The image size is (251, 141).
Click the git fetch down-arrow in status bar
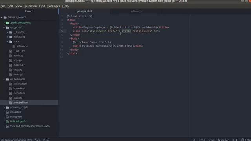pos(233,140)
